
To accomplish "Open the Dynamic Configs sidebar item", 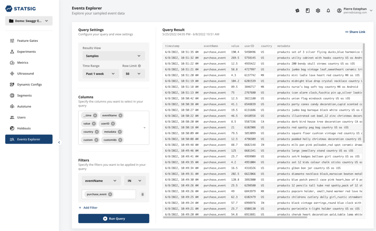I will click(x=29, y=84).
